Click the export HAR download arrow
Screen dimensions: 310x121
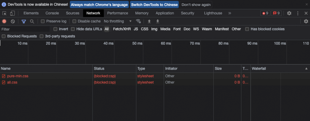click(157, 21)
